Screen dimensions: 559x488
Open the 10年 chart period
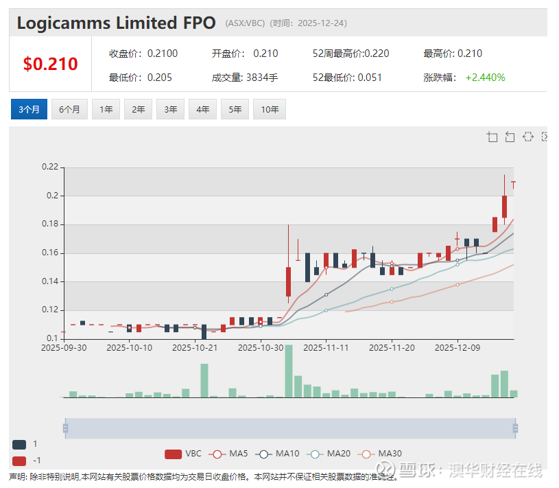pos(270,109)
